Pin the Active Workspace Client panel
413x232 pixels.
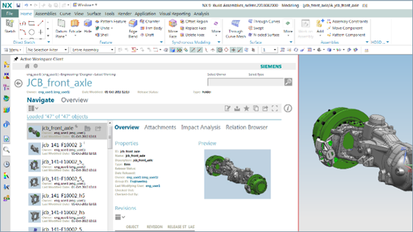pos(15,59)
